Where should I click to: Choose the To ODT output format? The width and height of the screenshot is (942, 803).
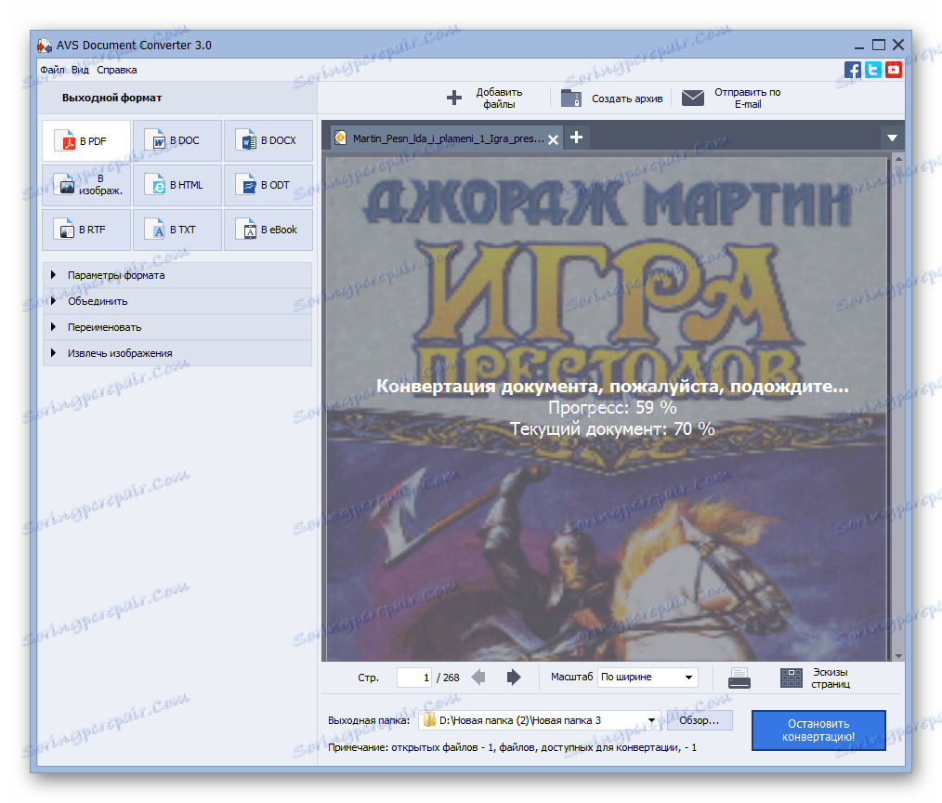click(x=268, y=185)
